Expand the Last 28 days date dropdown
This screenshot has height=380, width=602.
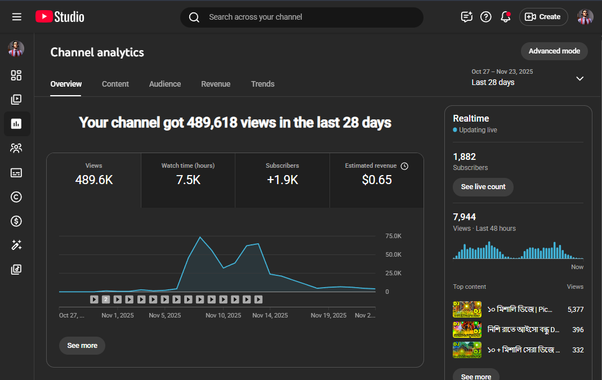(x=579, y=78)
